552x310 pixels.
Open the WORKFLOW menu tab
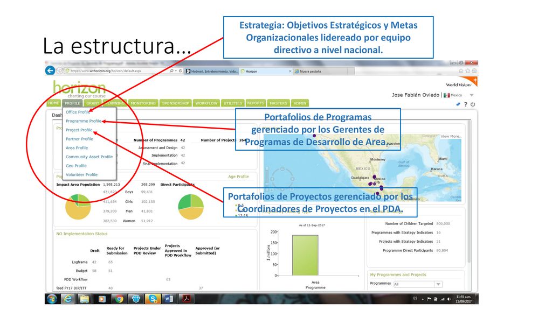pyautogui.click(x=206, y=103)
